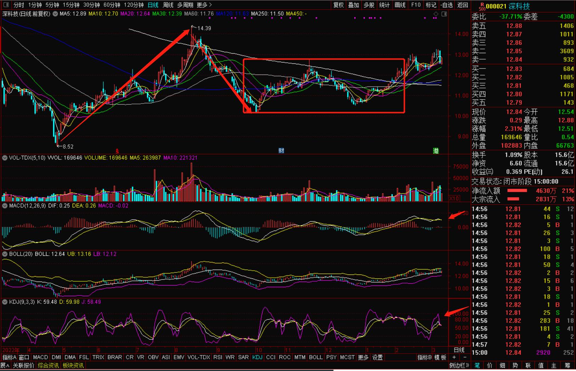The image size is (576, 371).
Task: Toggle the side panel icon above the chart
Action: click(x=444, y=14)
